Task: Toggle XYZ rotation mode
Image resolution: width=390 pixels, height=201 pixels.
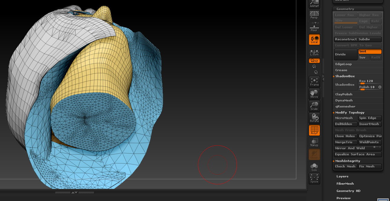Action: pos(314,61)
